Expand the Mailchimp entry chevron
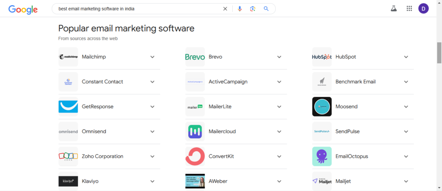This screenshot has width=442, height=191. click(152, 57)
